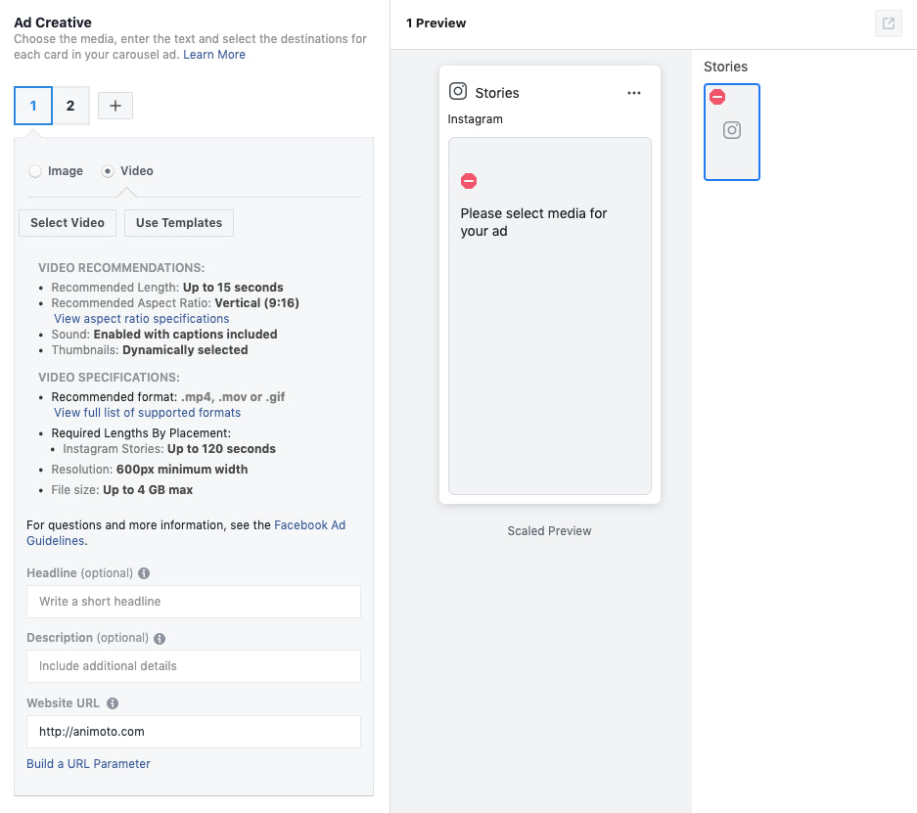Click the Use Templates button
Image resolution: width=917 pixels, height=813 pixels.
pyautogui.click(x=178, y=222)
